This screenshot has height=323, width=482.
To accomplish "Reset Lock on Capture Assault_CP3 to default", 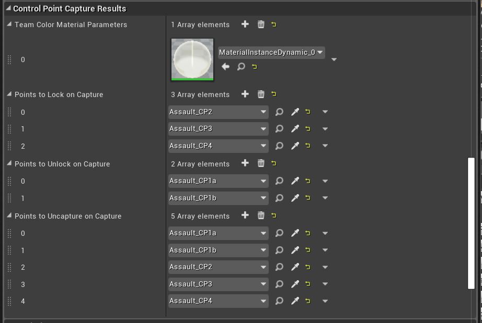I will (x=308, y=129).
